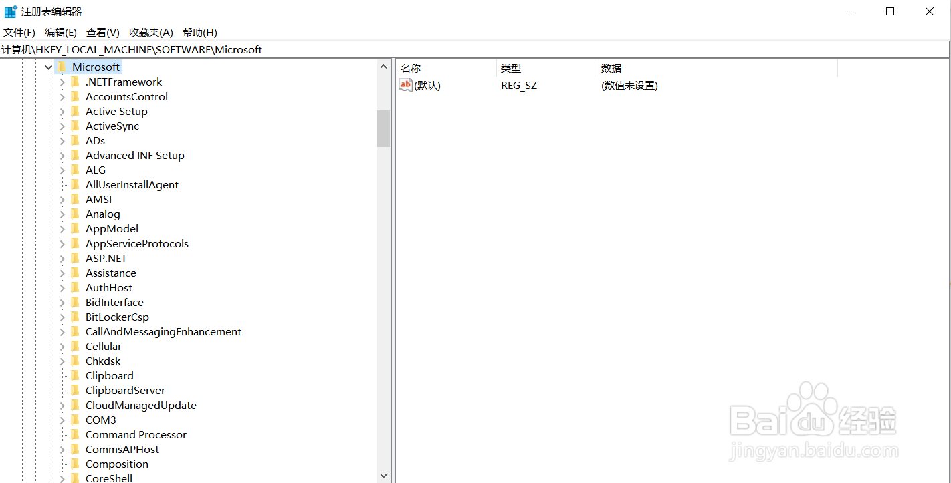Sort by the 类型 column header
The width and height of the screenshot is (951, 483).
point(546,68)
